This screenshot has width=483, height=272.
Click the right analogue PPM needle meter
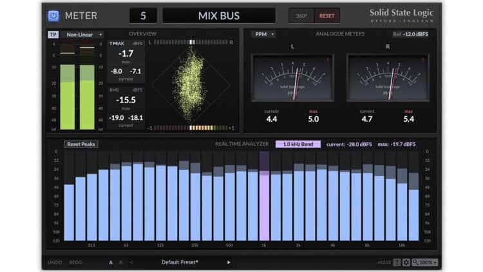pyautogui.click(x=388, y=78)
